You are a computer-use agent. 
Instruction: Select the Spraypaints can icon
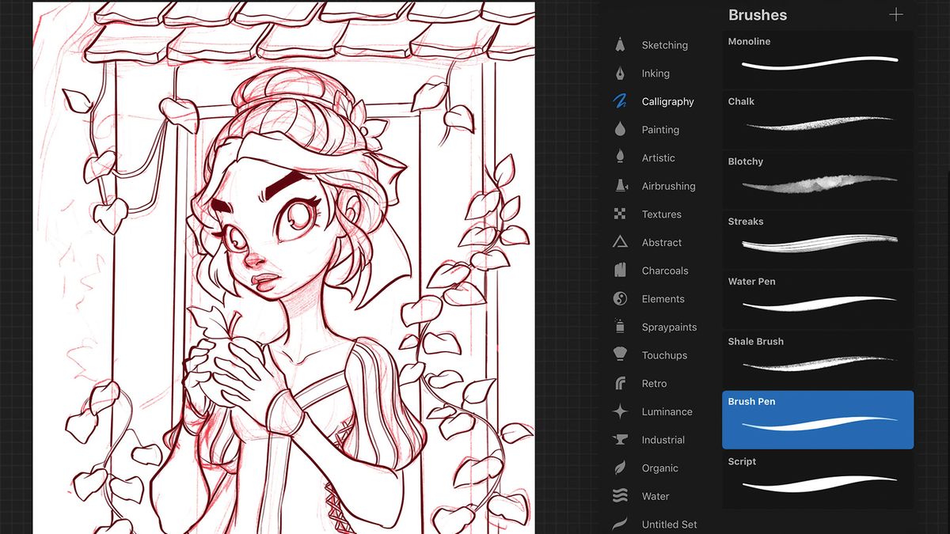point(621,327)
